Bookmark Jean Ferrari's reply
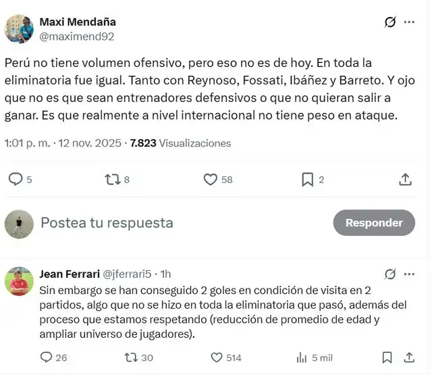 pos(387,357)
